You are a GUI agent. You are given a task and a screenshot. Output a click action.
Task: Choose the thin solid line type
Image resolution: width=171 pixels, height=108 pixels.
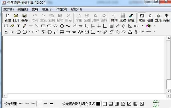point(39,104)
